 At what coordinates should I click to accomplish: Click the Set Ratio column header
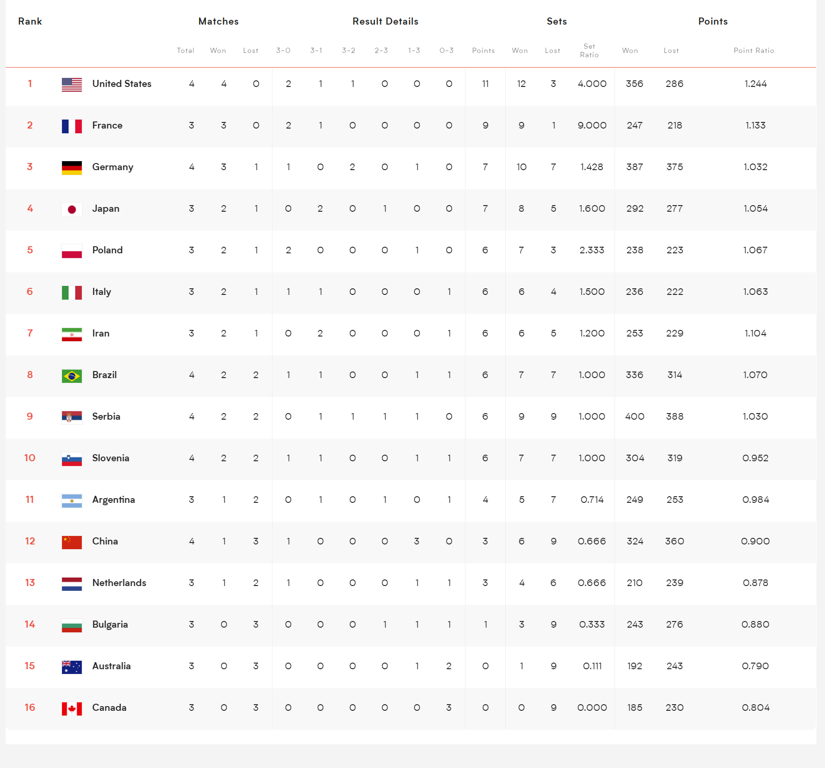[589, 51]
